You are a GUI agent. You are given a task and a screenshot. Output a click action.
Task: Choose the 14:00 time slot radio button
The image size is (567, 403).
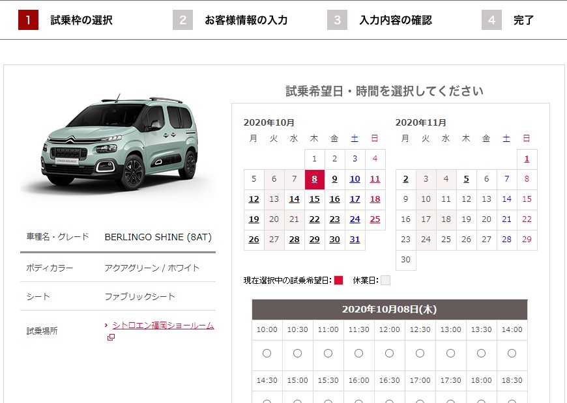[512, 353]
